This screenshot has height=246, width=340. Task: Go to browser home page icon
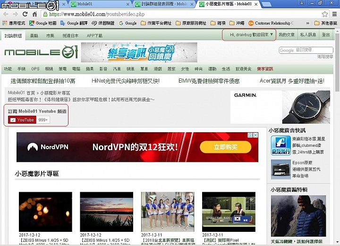tap(34, 14)
